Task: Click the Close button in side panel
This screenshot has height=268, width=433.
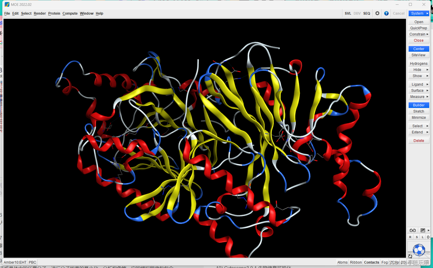Action: (x=419, y=40)
